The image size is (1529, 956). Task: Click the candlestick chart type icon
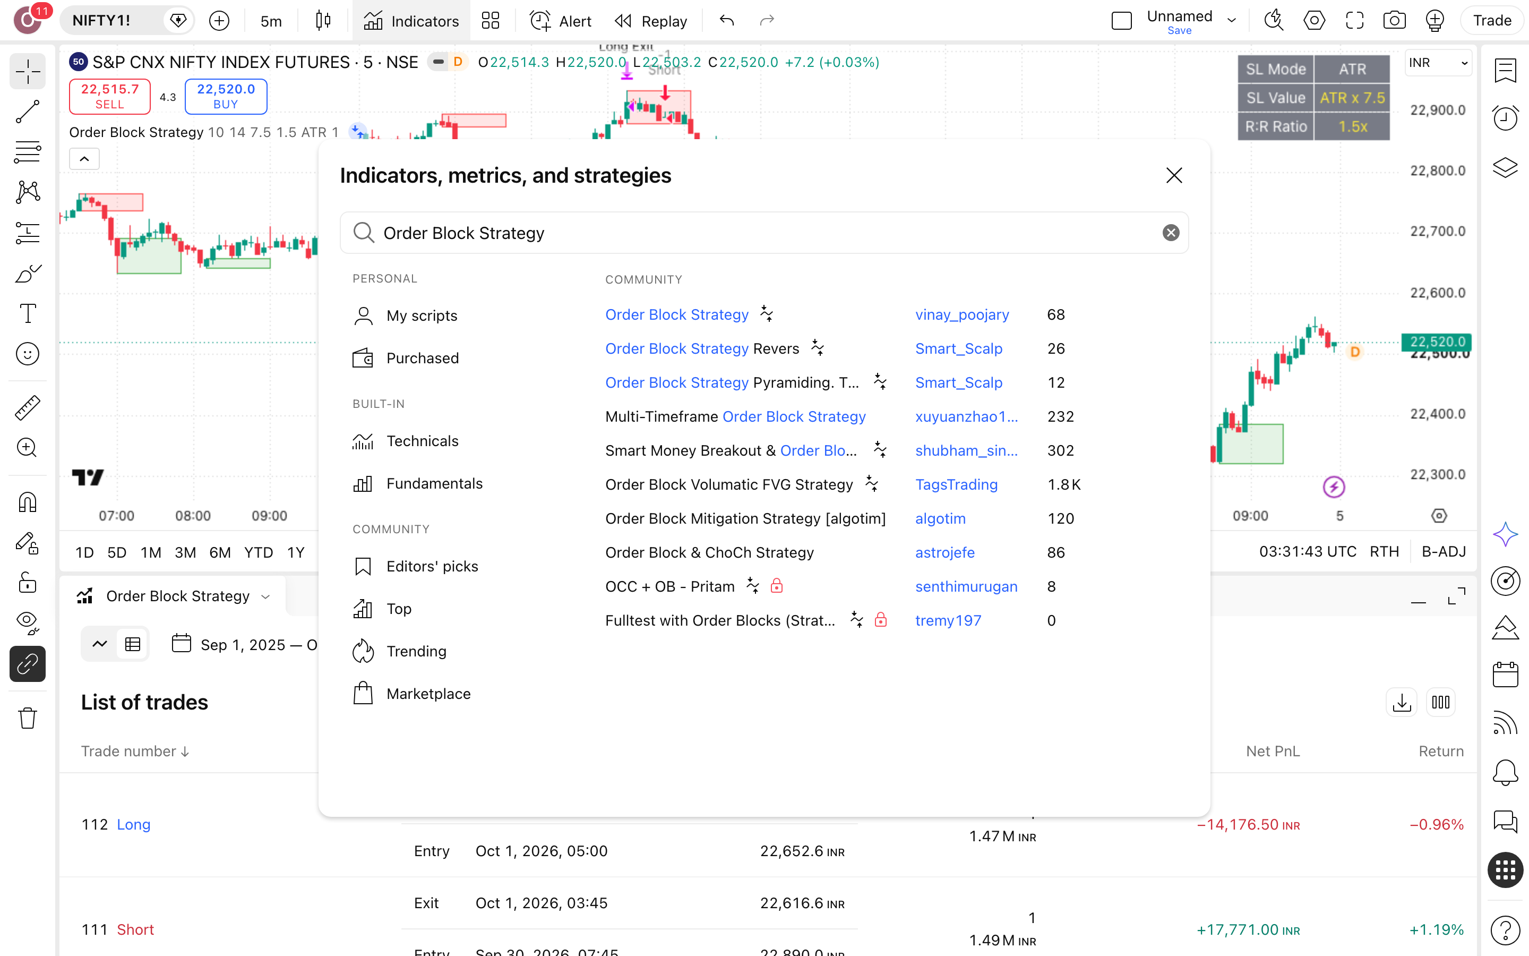point(323,21)
